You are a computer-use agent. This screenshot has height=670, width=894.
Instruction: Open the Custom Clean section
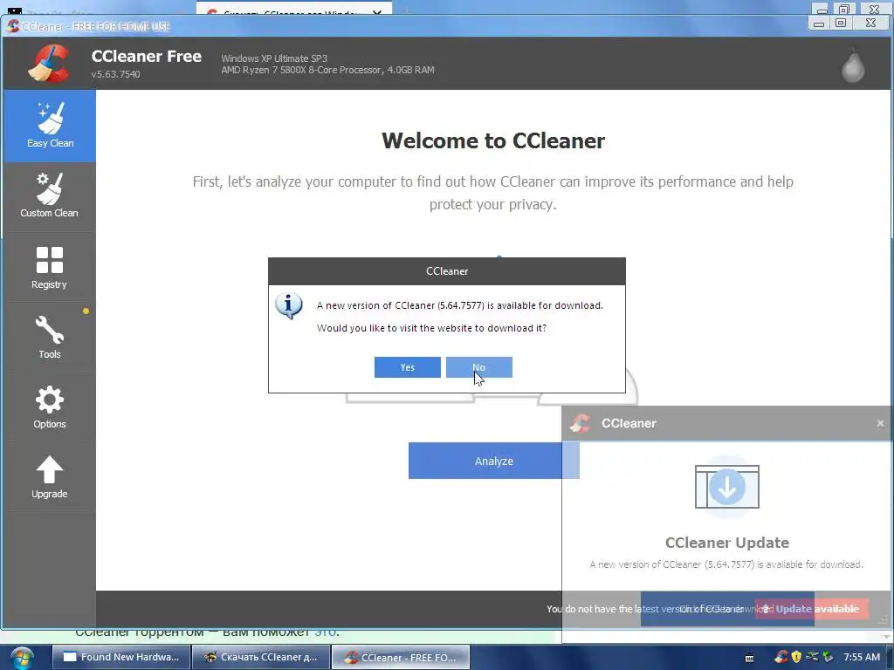[50, 195]
